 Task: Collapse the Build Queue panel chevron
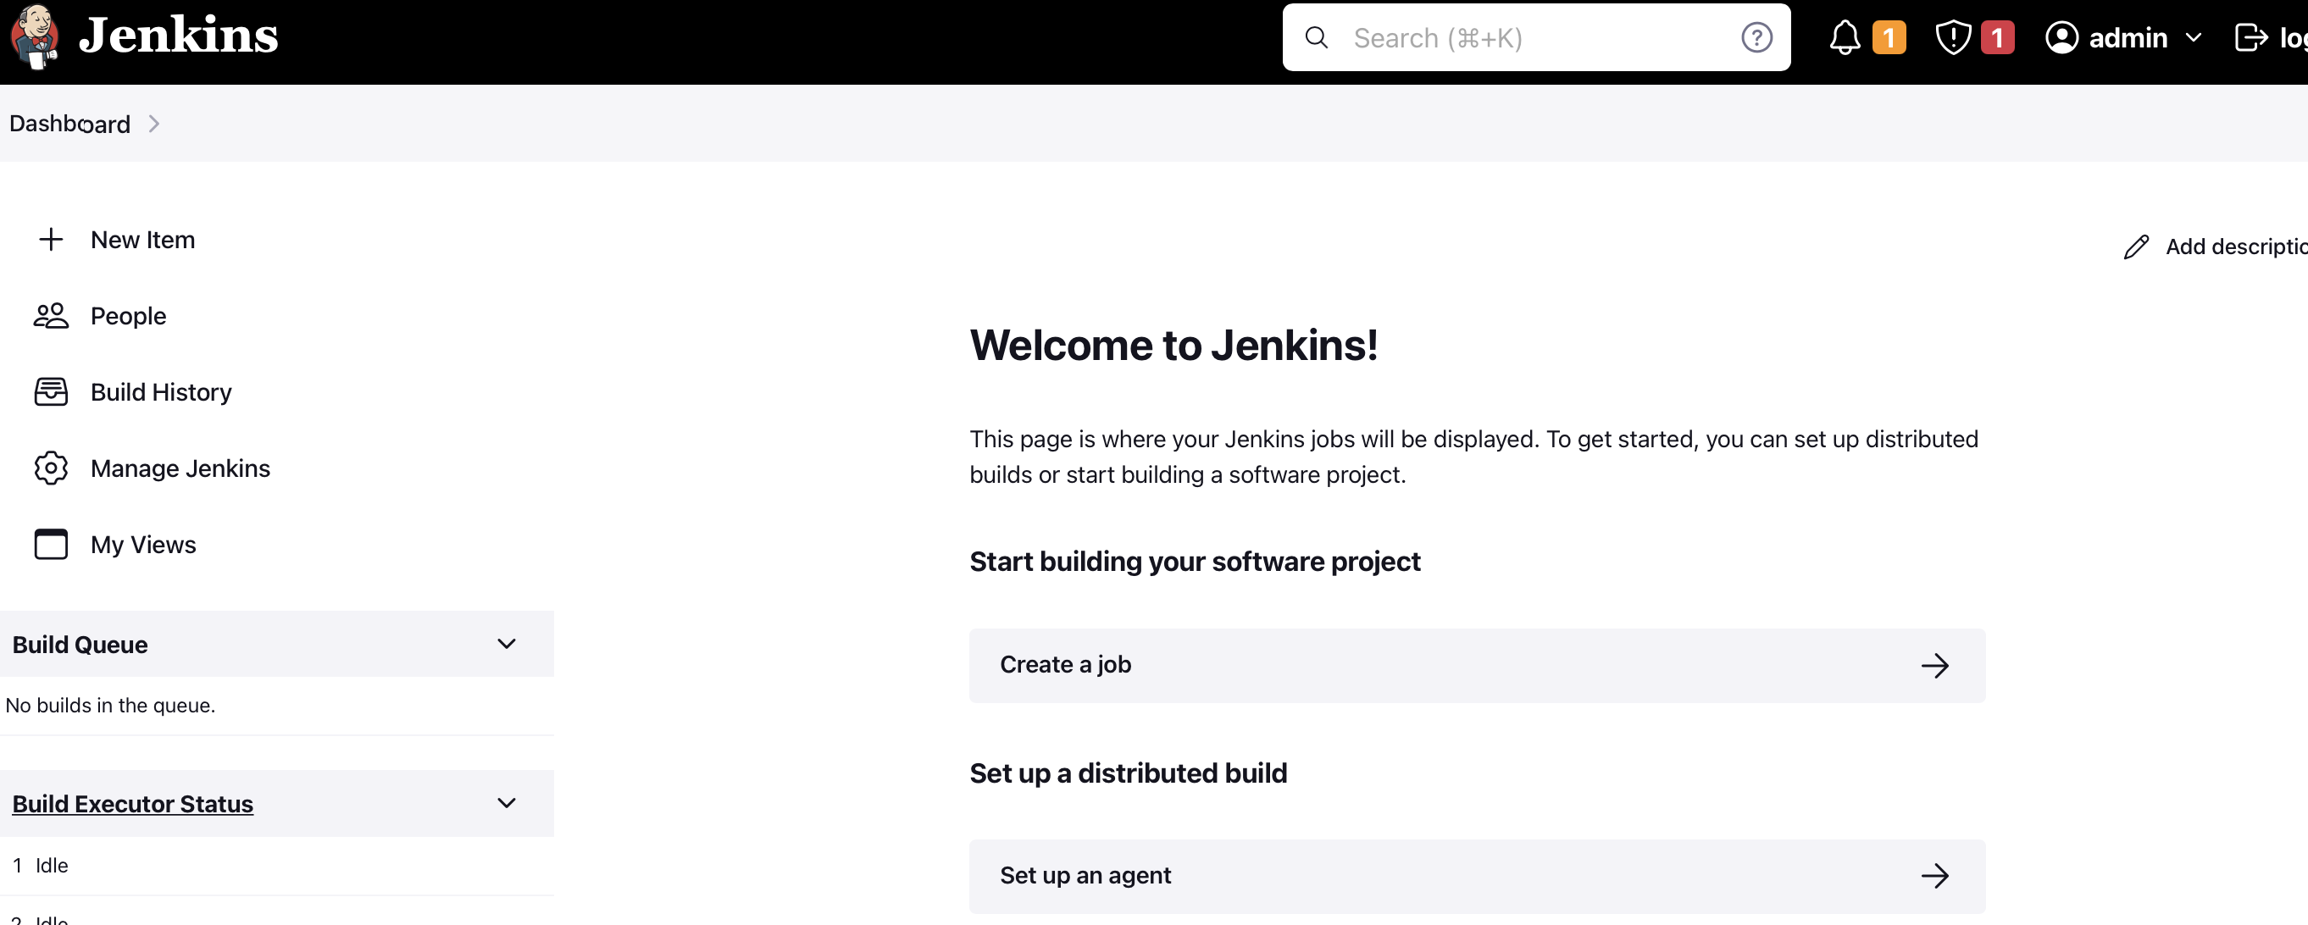click(x=506, y=644)
